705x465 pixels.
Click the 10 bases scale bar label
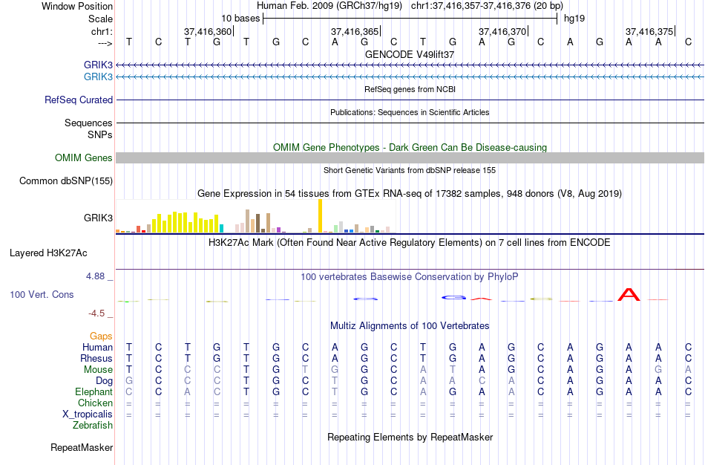point(240,19)
